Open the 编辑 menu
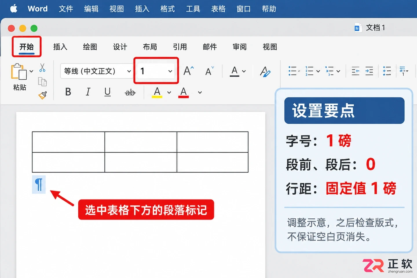The width and height of the screenshot is (417, 278). tap(92, 9)
